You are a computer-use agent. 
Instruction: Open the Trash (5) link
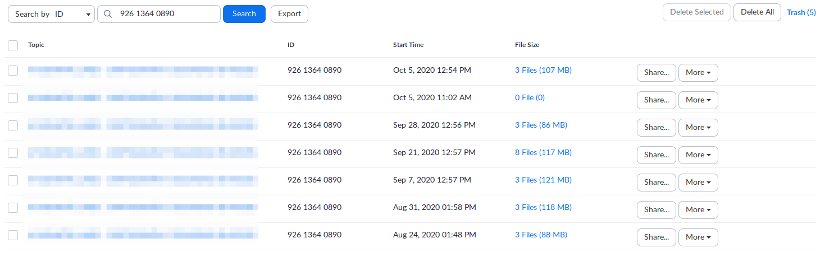click(x=801, y=12)
